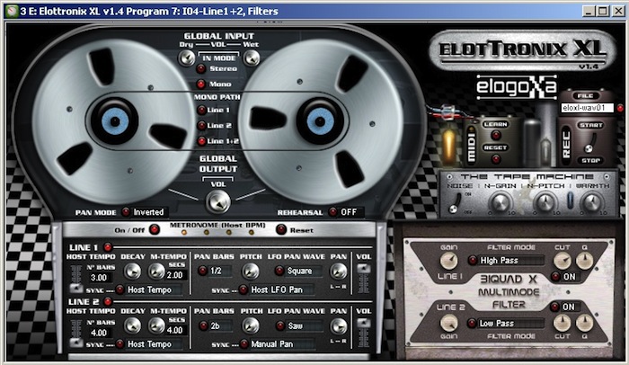Viewport: 629px width, 365px height.
Task: Toggle the Line 1 filter ON LED
Action: [555, 277]
